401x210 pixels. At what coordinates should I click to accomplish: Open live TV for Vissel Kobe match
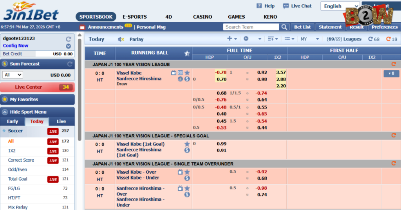point(173,73)
